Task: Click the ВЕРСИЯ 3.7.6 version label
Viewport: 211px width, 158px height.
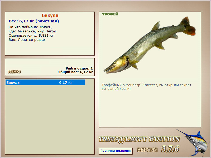Action: [x=158, y=149]
